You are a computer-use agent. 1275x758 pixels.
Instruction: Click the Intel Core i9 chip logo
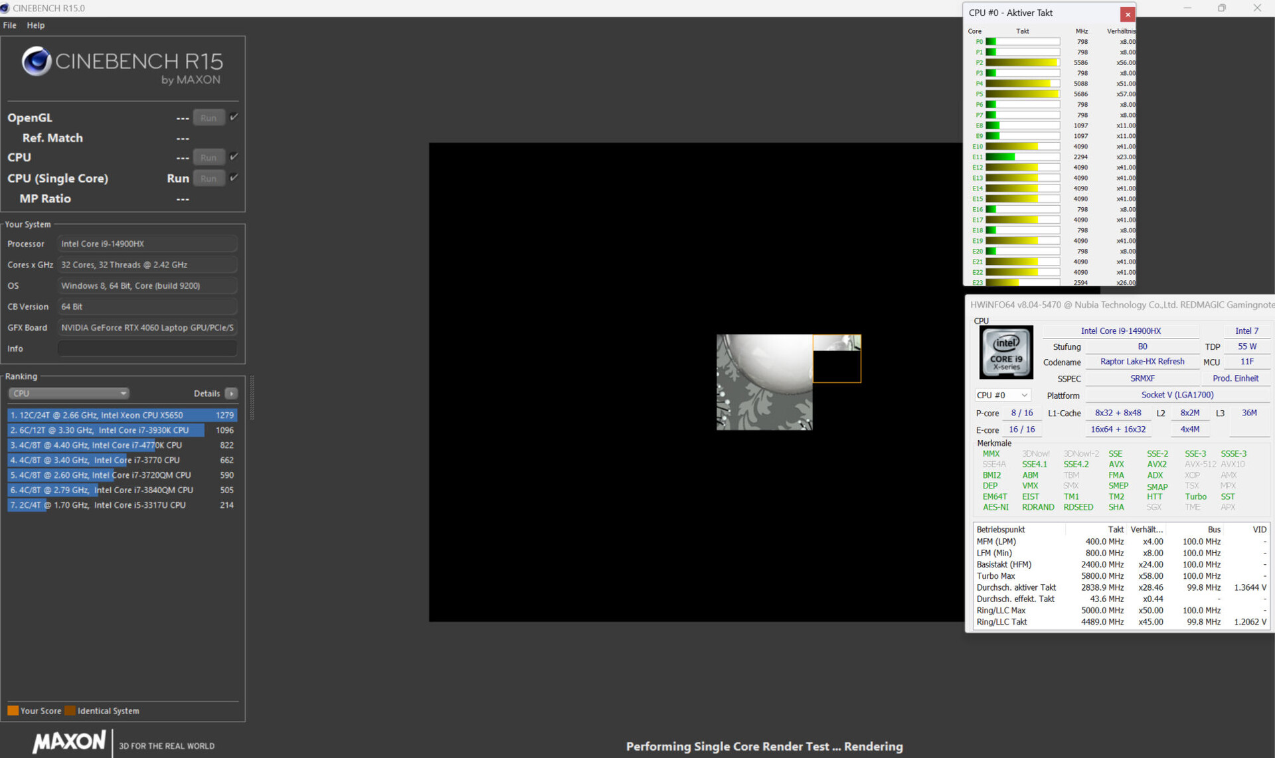pos(1006,352)
